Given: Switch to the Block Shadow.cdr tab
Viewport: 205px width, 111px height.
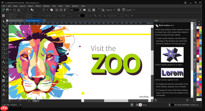Looking at the screenshot, I should point(34,21).
